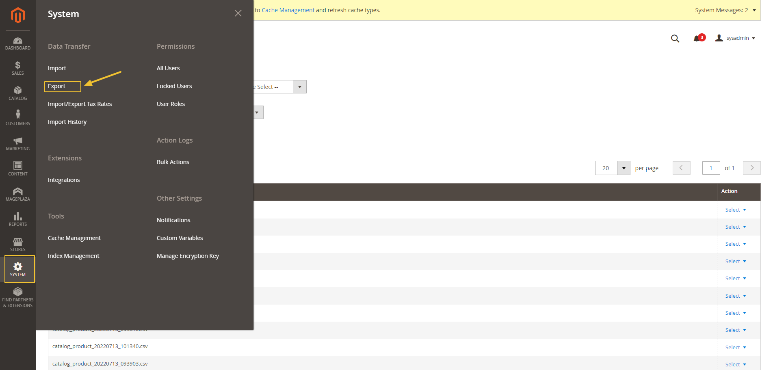Click the current page number field
773x370 pixels.
coord(711,168)
